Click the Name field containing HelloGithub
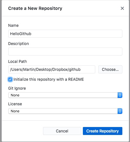This screenshot has height=142, width=130. (65, 34)
